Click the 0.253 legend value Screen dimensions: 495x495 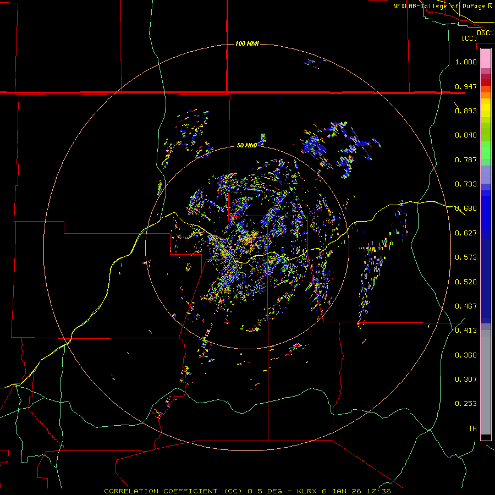pyautogui.click(x=466, y=404)
